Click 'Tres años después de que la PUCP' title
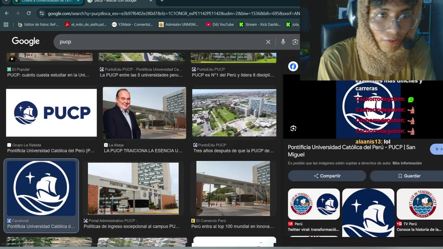 coord(234,151)
